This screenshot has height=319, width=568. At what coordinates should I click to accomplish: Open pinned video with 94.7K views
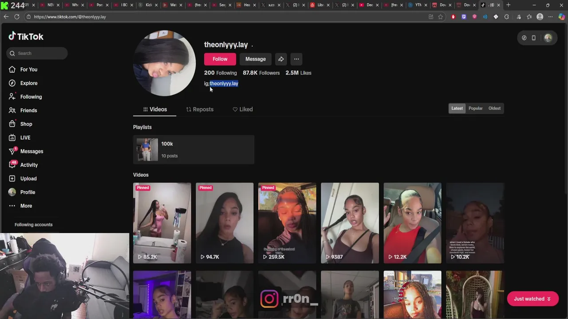coord(225,223)
